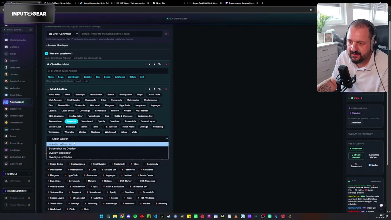The image size is (391, 220).
Task: Select the Hype Train module chip
Action: coord(125,105)
